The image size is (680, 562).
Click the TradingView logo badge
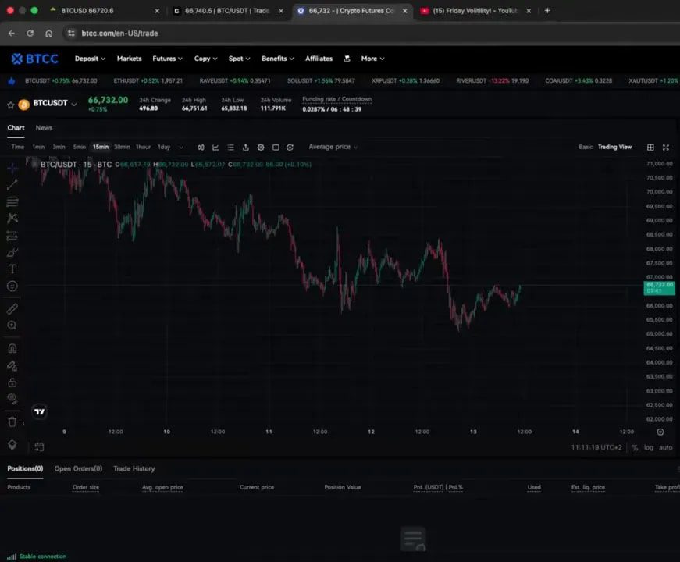[x=40, y=411]
